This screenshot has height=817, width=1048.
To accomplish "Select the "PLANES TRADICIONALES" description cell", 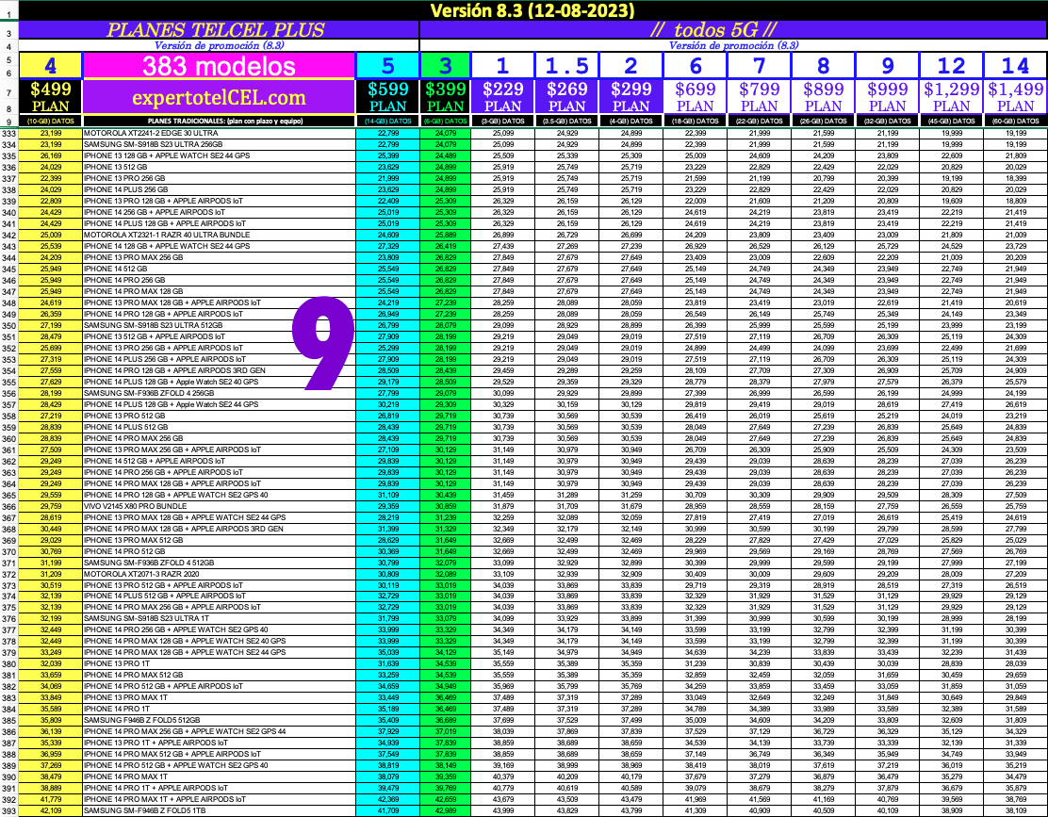I will click(219, 121).
